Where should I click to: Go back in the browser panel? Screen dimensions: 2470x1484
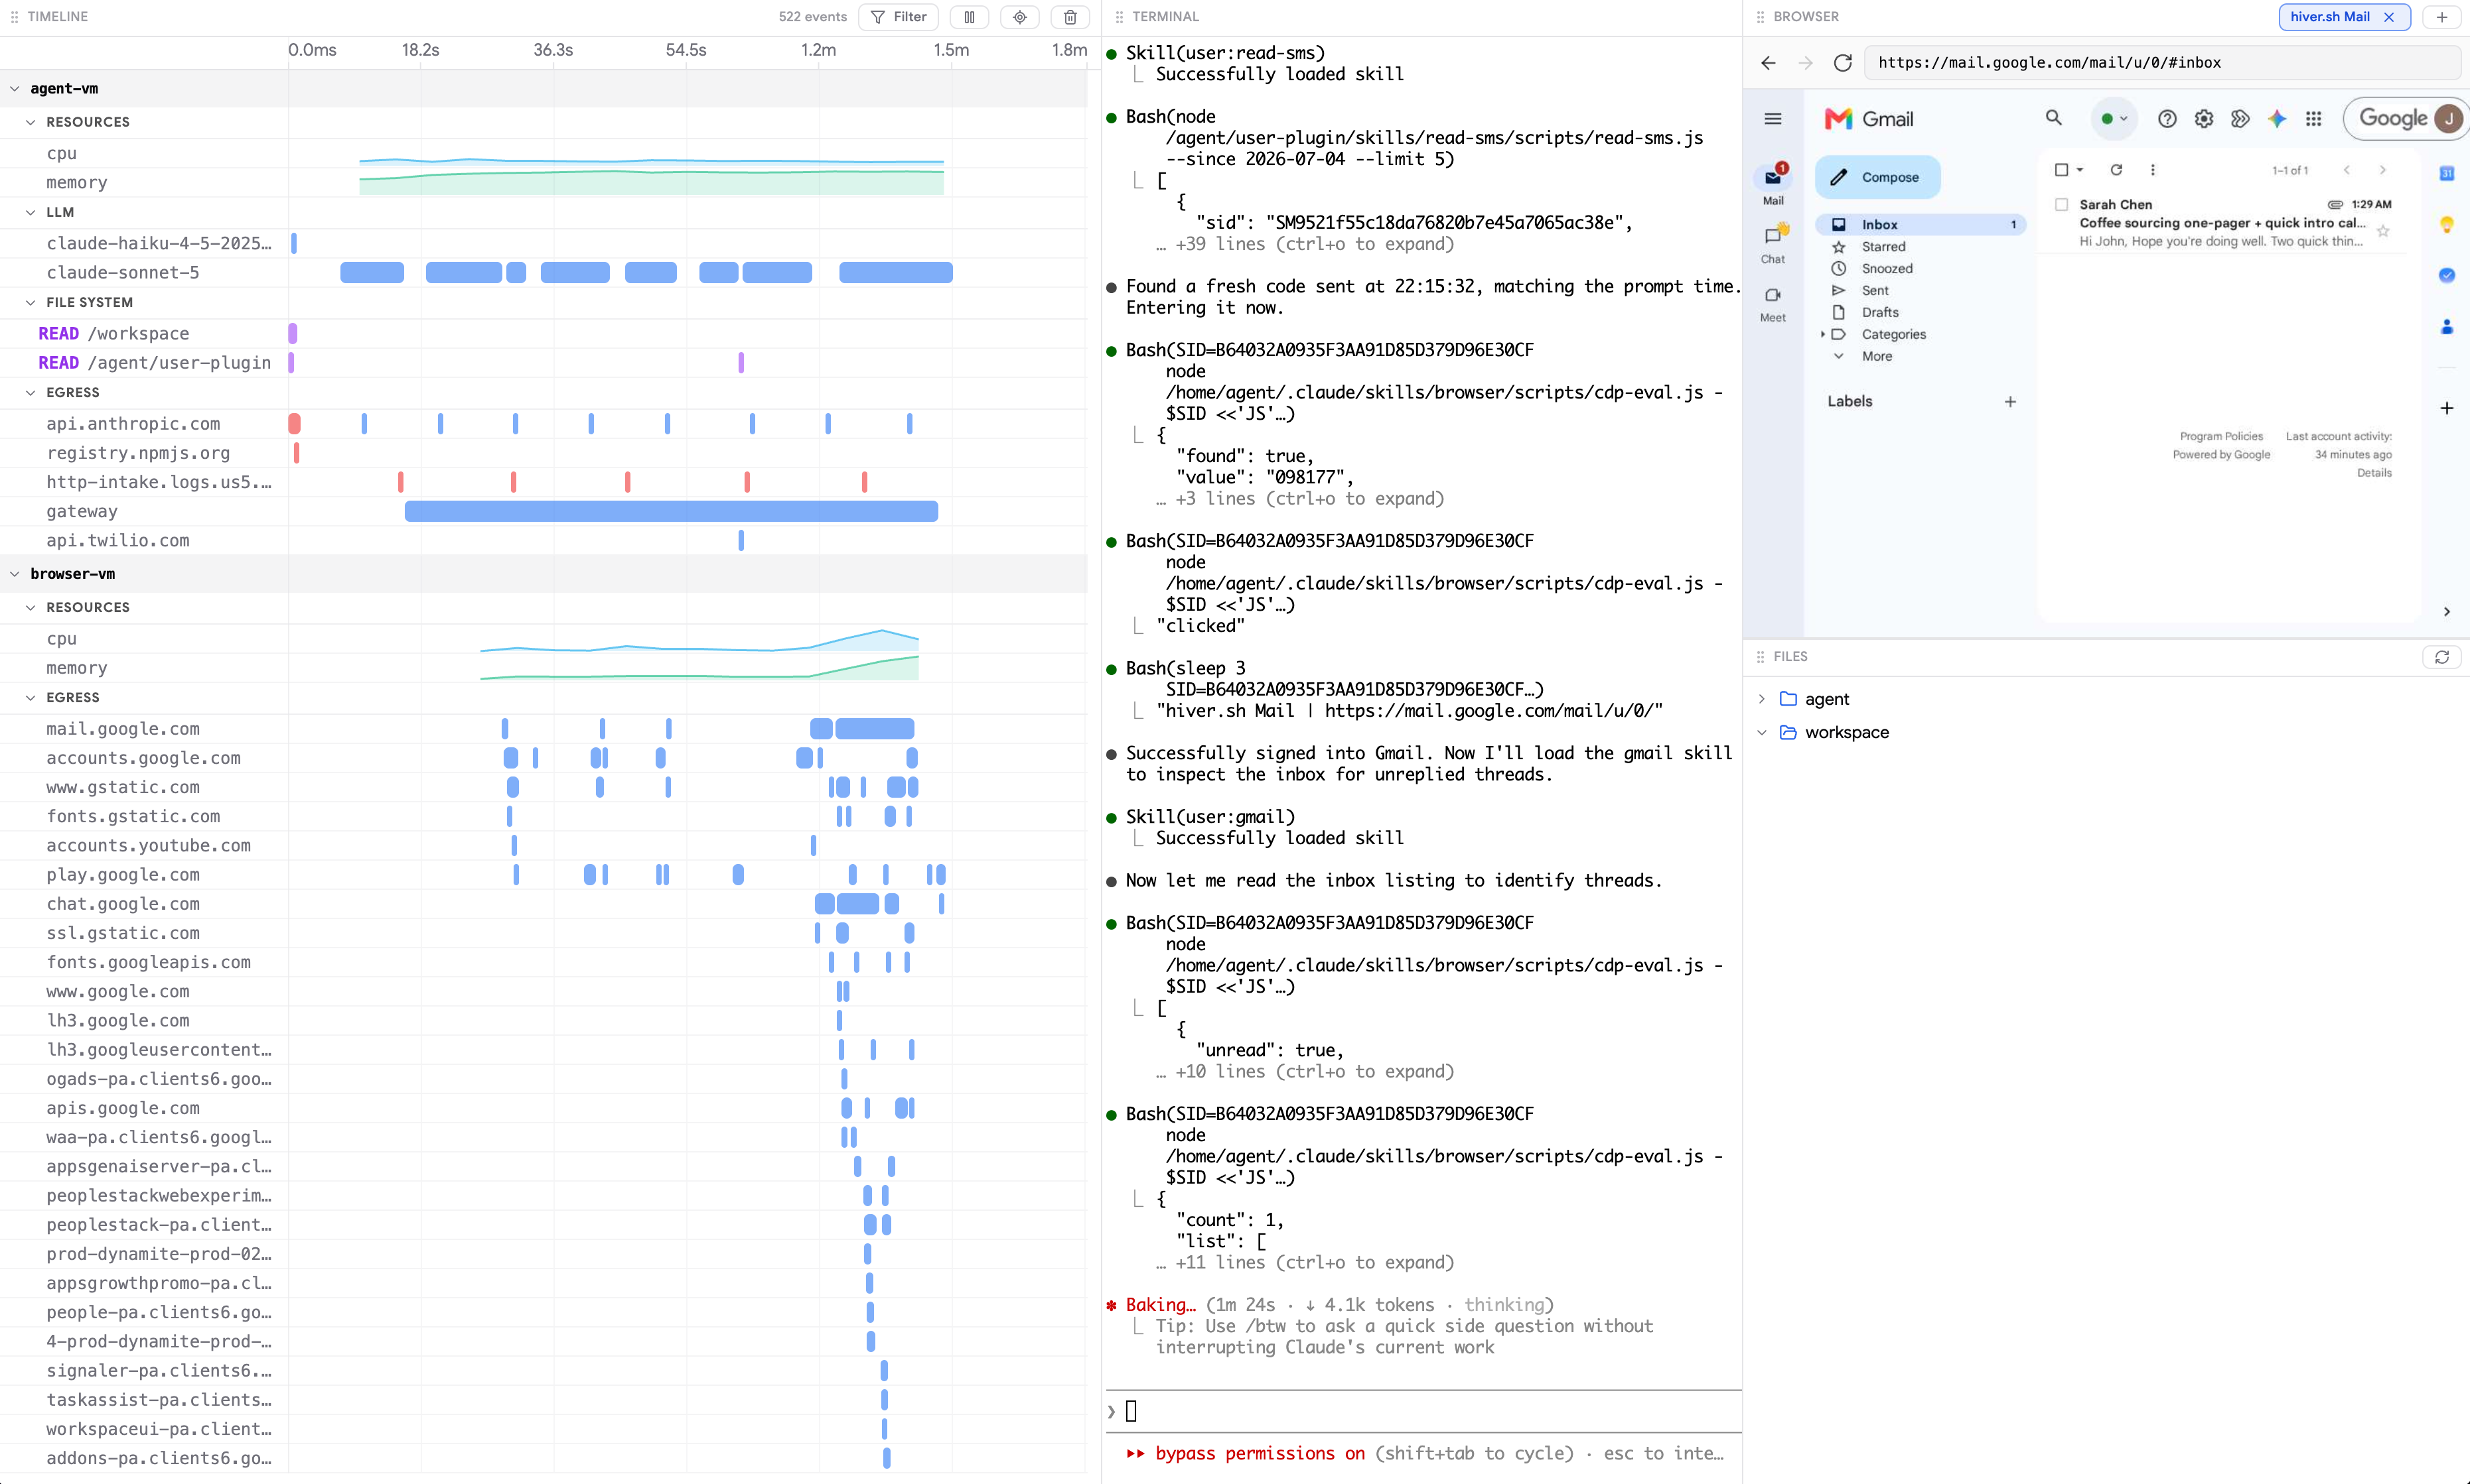(1769, 63)
